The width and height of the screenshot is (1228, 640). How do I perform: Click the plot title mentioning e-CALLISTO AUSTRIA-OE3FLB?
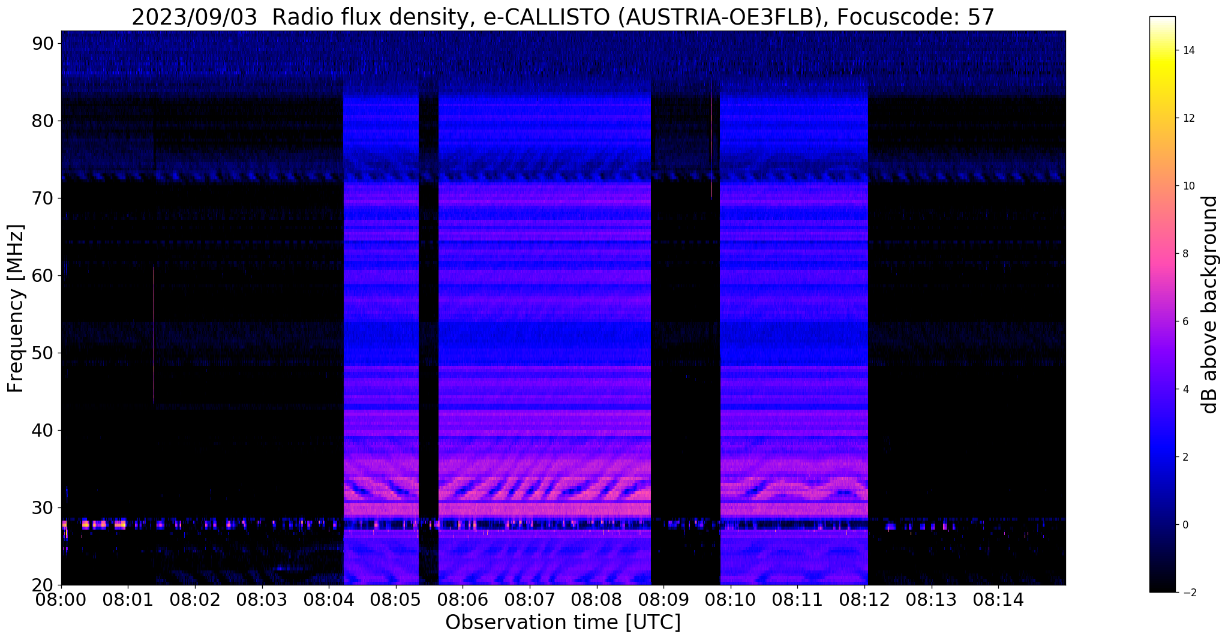[x=563, y=17]
